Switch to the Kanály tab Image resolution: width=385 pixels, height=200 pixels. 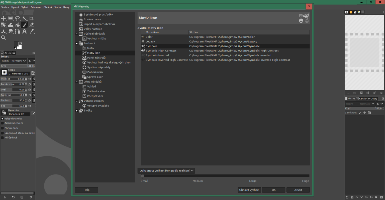361,99
